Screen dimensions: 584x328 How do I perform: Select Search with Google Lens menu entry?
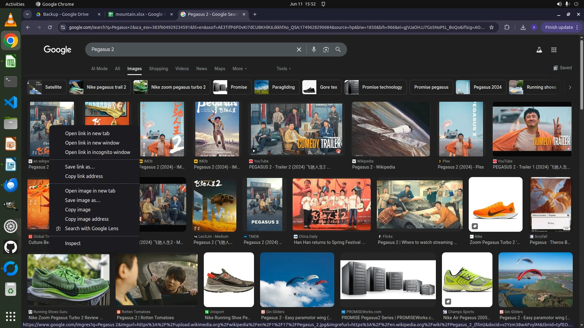tap(91, 228)
